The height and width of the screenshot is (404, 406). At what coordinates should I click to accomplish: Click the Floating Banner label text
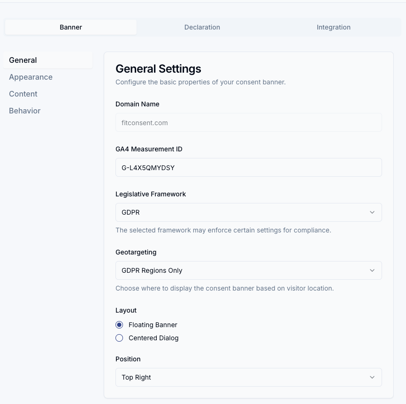153,325
